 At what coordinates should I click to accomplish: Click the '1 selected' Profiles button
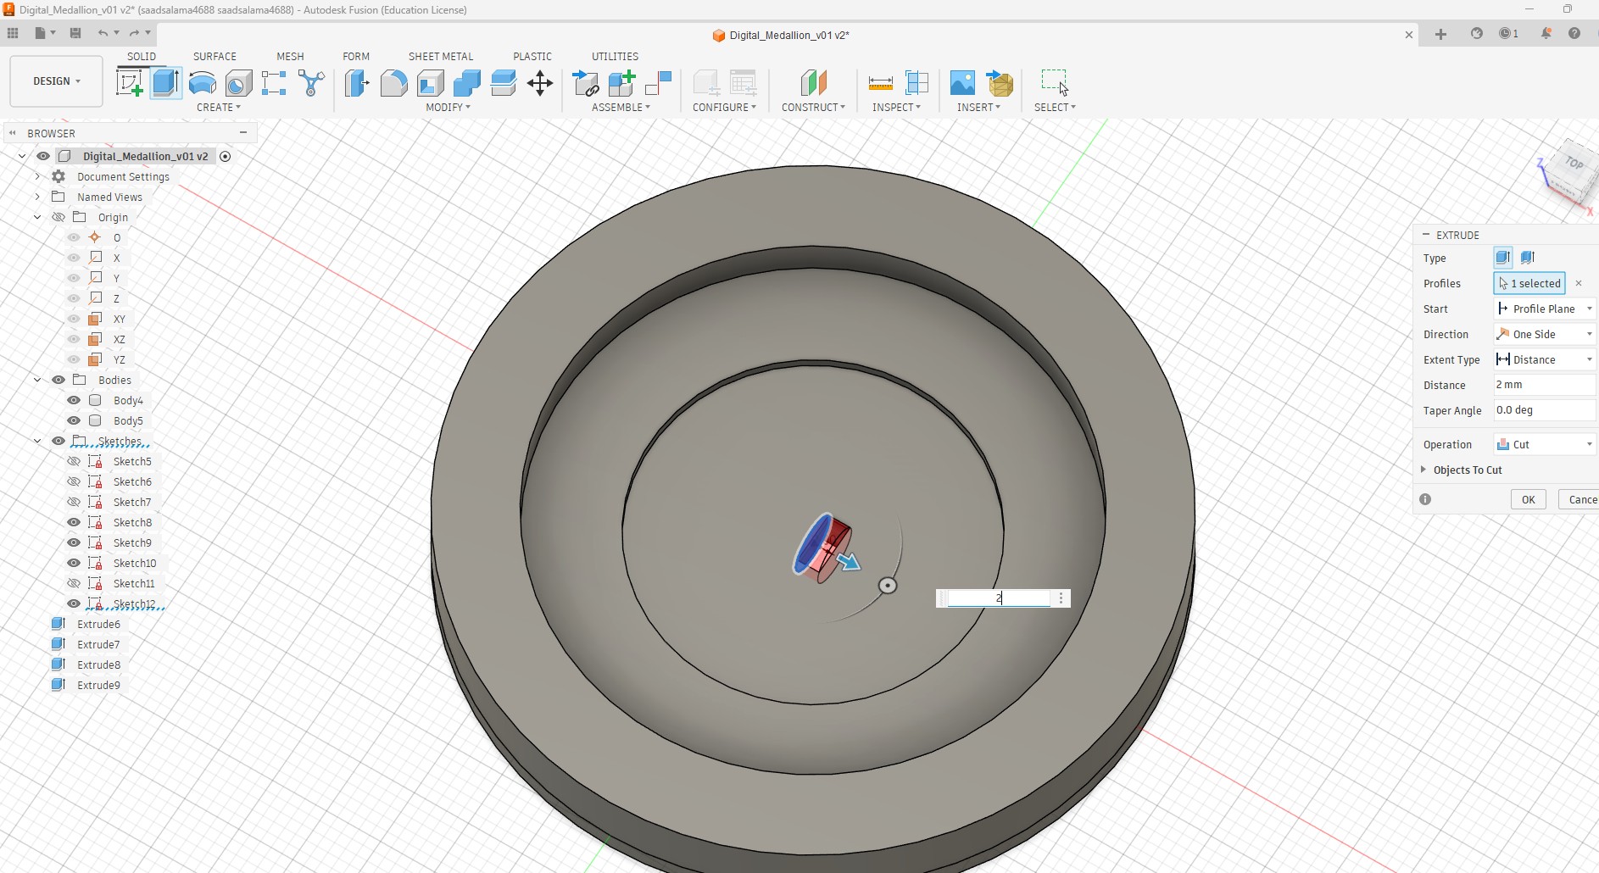[1529, 283]
